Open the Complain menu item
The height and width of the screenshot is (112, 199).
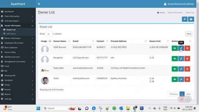[18, 80]
